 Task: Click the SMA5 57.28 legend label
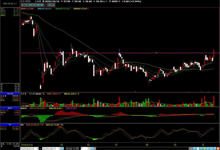tap(27, 9)
